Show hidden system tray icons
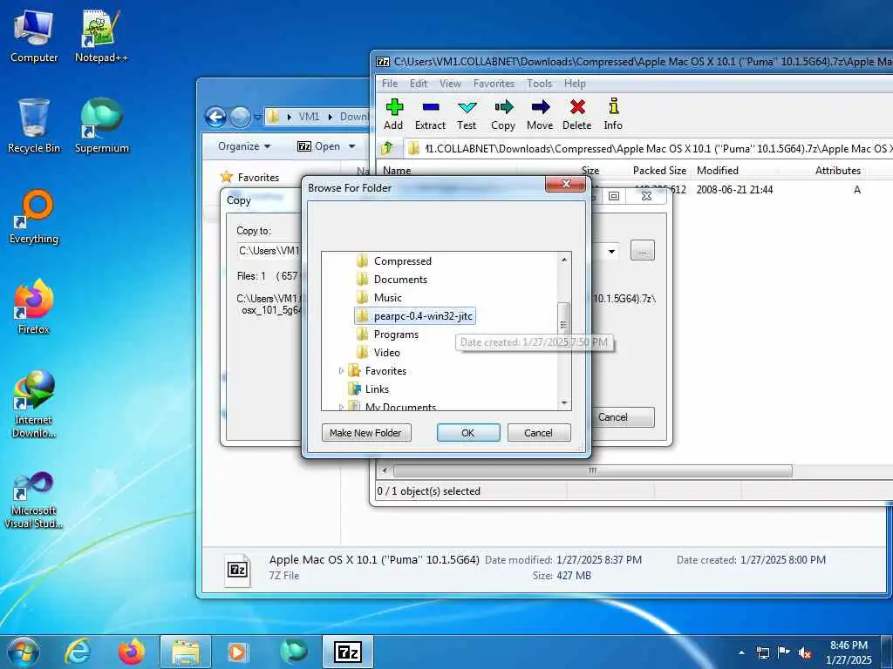This screenshot has height=669, width=893. 741,652
